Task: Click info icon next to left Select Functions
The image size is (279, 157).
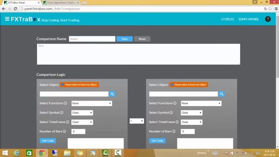Action: [x=65, y=103]
